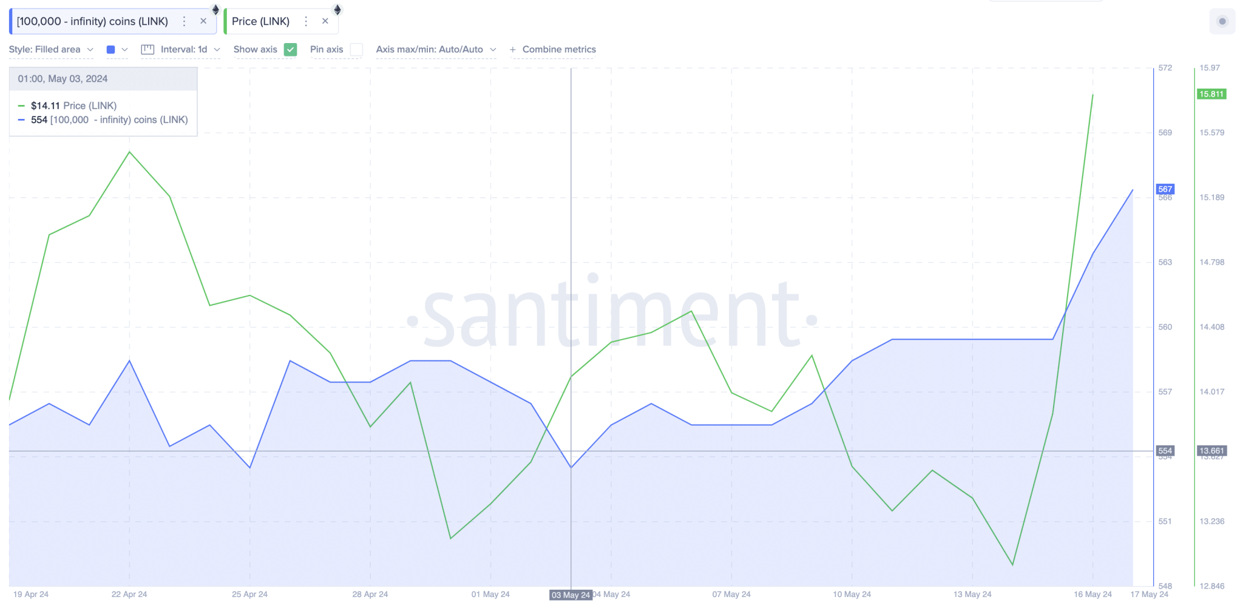Click the $14.11 Price (LINK) tooltip row

[x=73, y=106]
